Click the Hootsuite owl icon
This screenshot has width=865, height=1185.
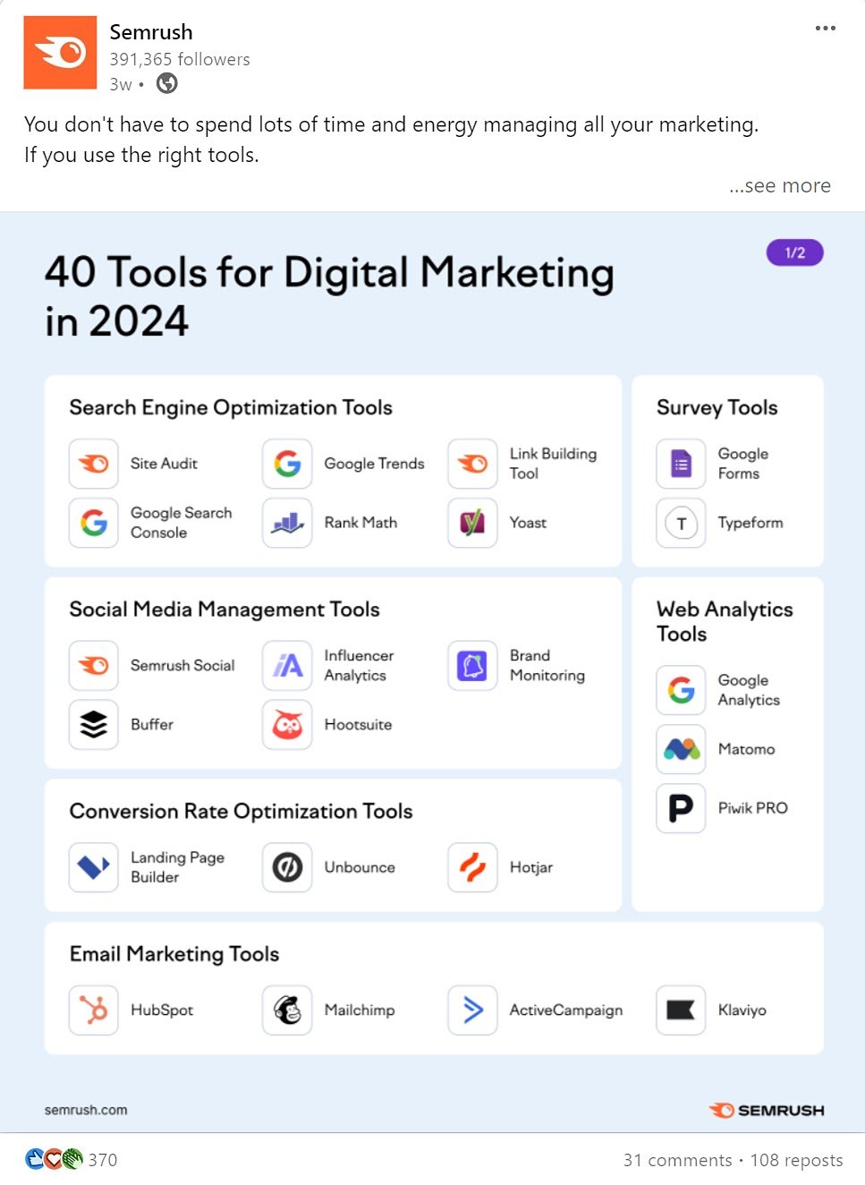(286, 725)
